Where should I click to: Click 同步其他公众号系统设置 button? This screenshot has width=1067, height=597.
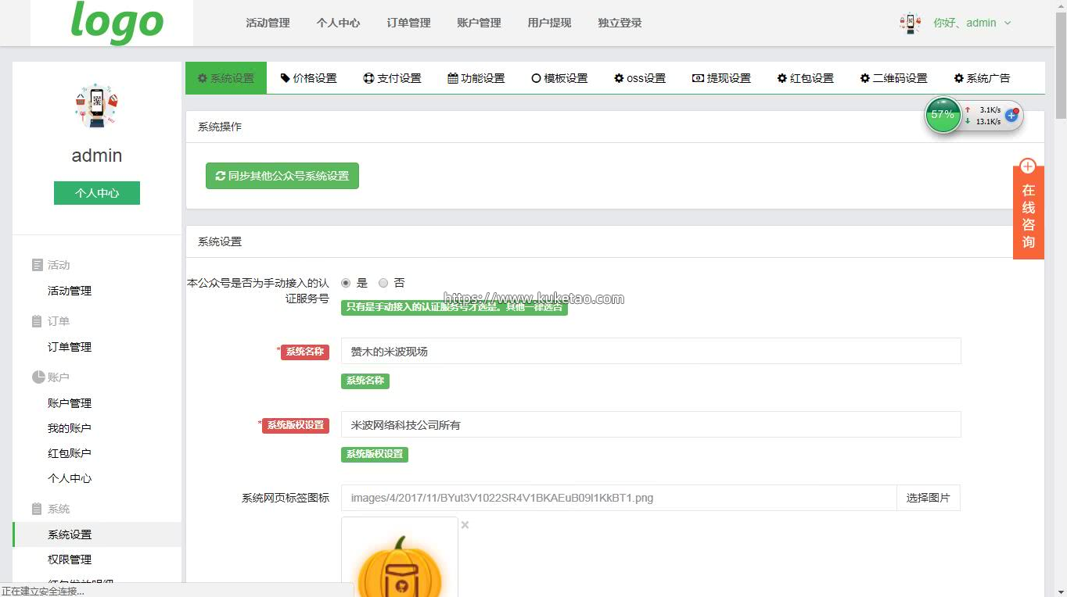click(x=282, y=176)
